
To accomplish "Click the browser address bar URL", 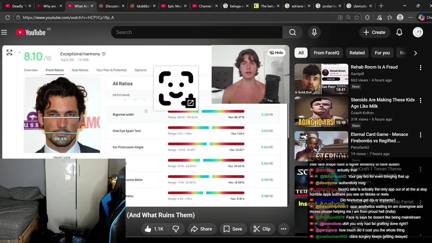I will point(68,18).
